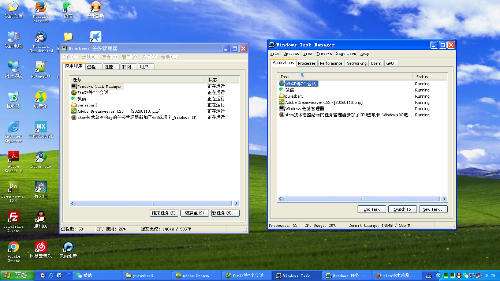Switch to the Performance tab

pos(331,63)
